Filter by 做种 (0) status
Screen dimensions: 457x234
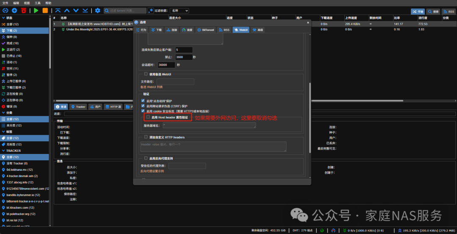pos(24,37)
